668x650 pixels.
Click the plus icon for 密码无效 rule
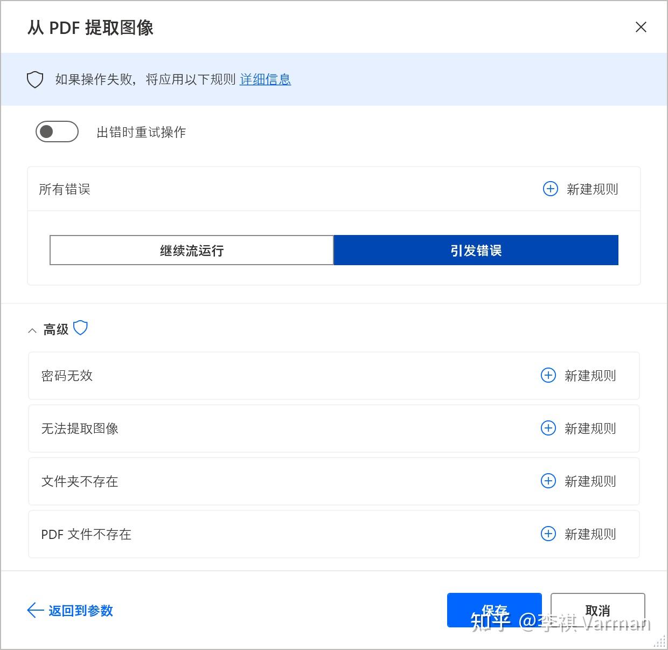click(x=548, y=375)
